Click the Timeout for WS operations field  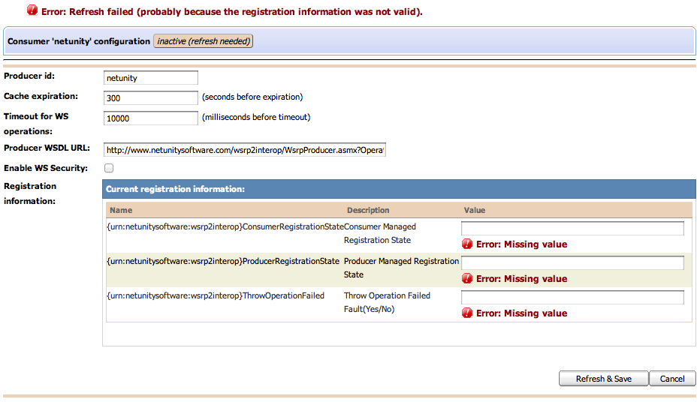point(150,118)
